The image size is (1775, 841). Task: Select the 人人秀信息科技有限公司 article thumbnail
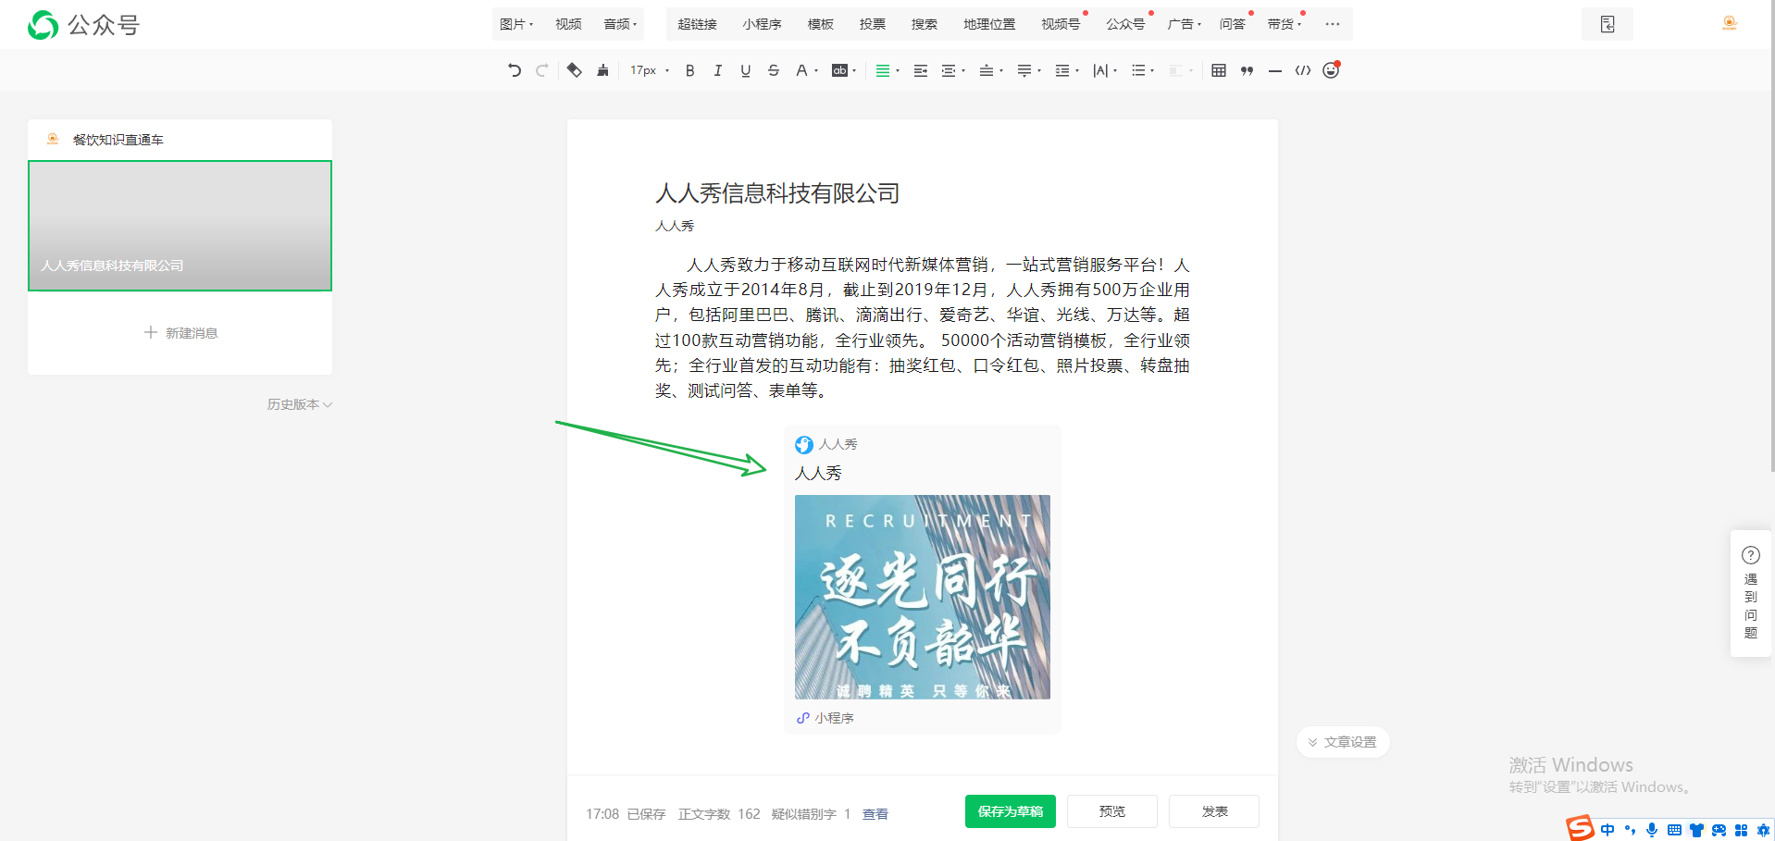click(180, 226)
